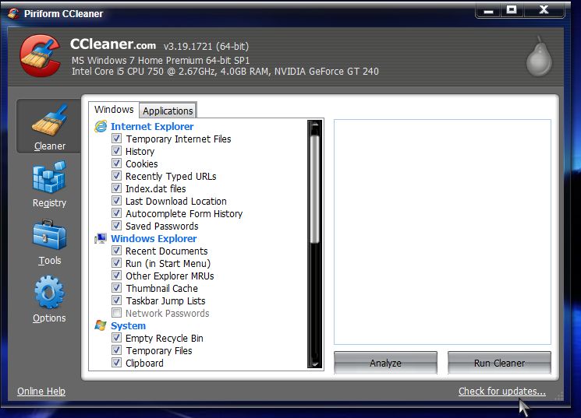Click the Options sidebar label

49,318
